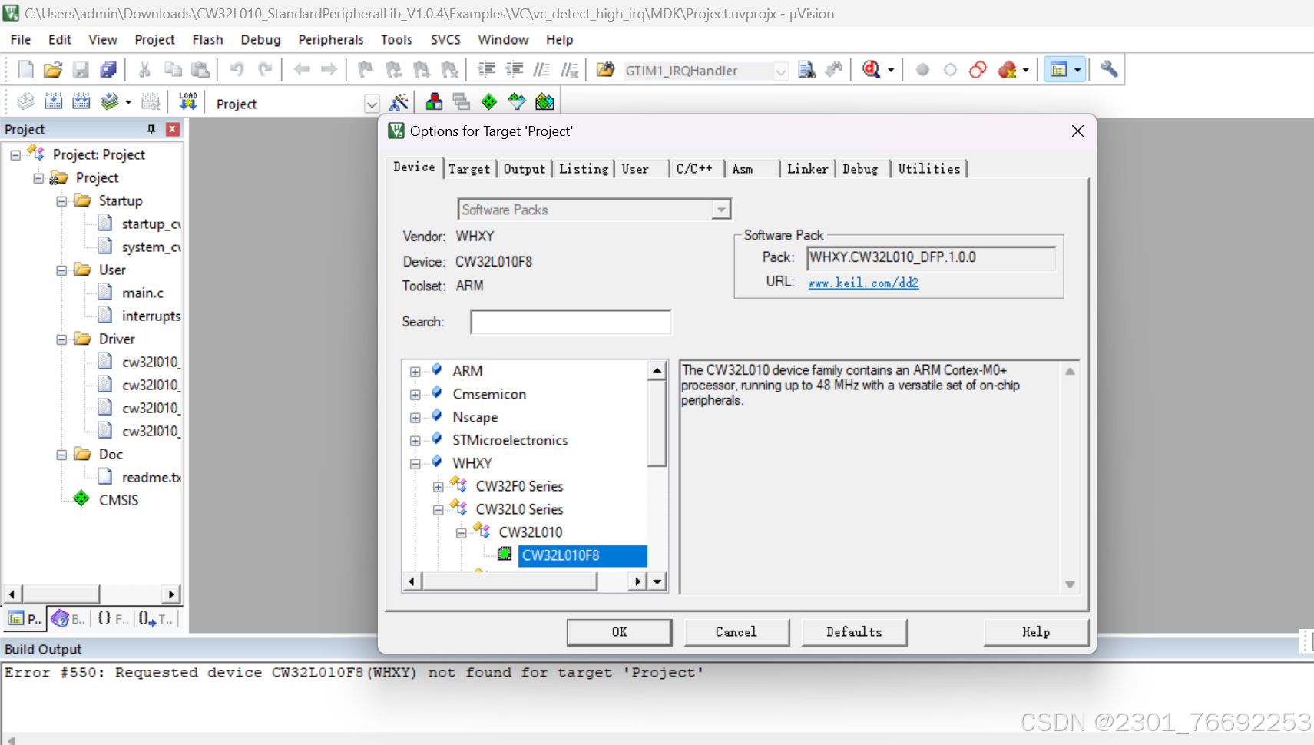Click the Open file folder icon
This screenshot has height=745, width=1314.
pos(53,70)
